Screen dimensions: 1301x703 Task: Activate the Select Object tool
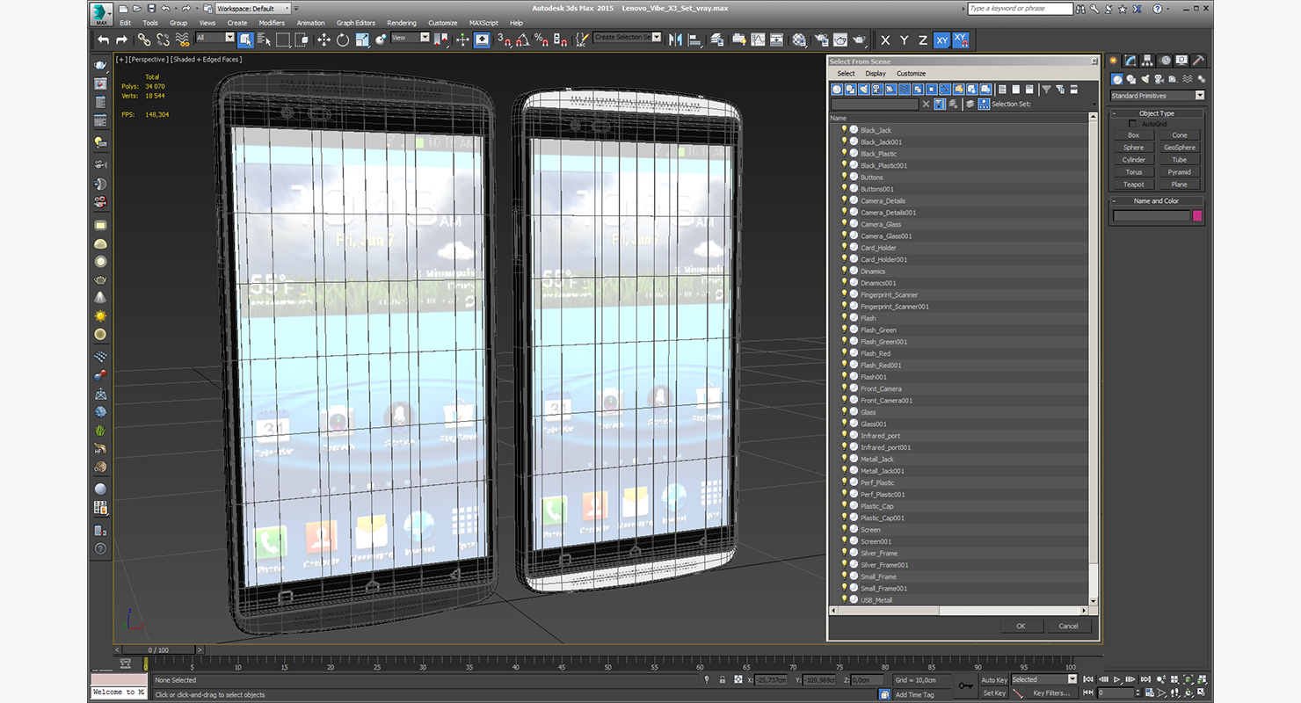point(245,40)
